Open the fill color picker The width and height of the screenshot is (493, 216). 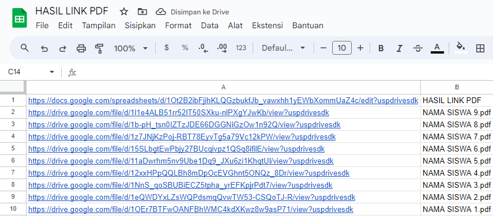(x=461, y=48)
